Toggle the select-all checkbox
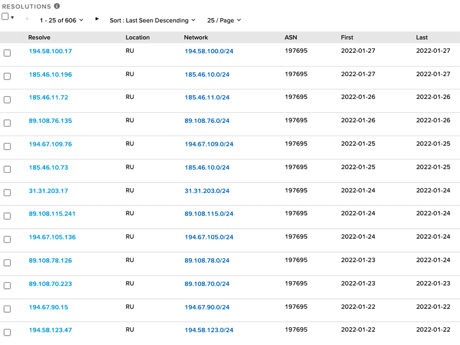This screenshot has width=460, height=345. (5, 17)
